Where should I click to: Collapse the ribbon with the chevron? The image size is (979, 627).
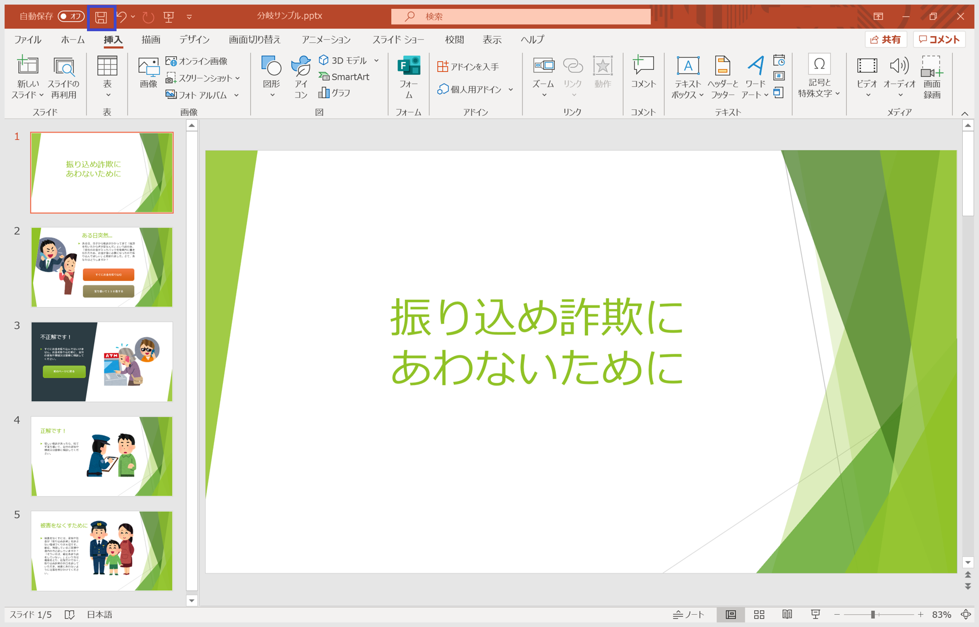pyautogui.click(x=965, y=114)
